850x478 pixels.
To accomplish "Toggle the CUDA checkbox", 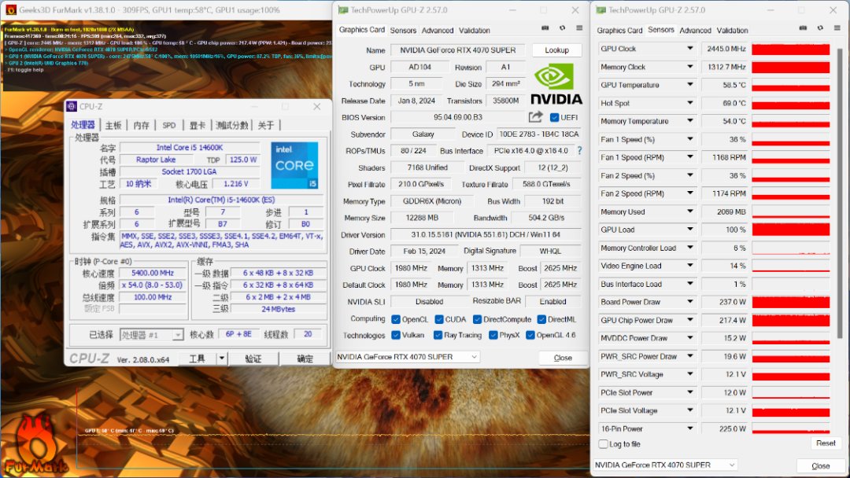I will tap(439, 319).
